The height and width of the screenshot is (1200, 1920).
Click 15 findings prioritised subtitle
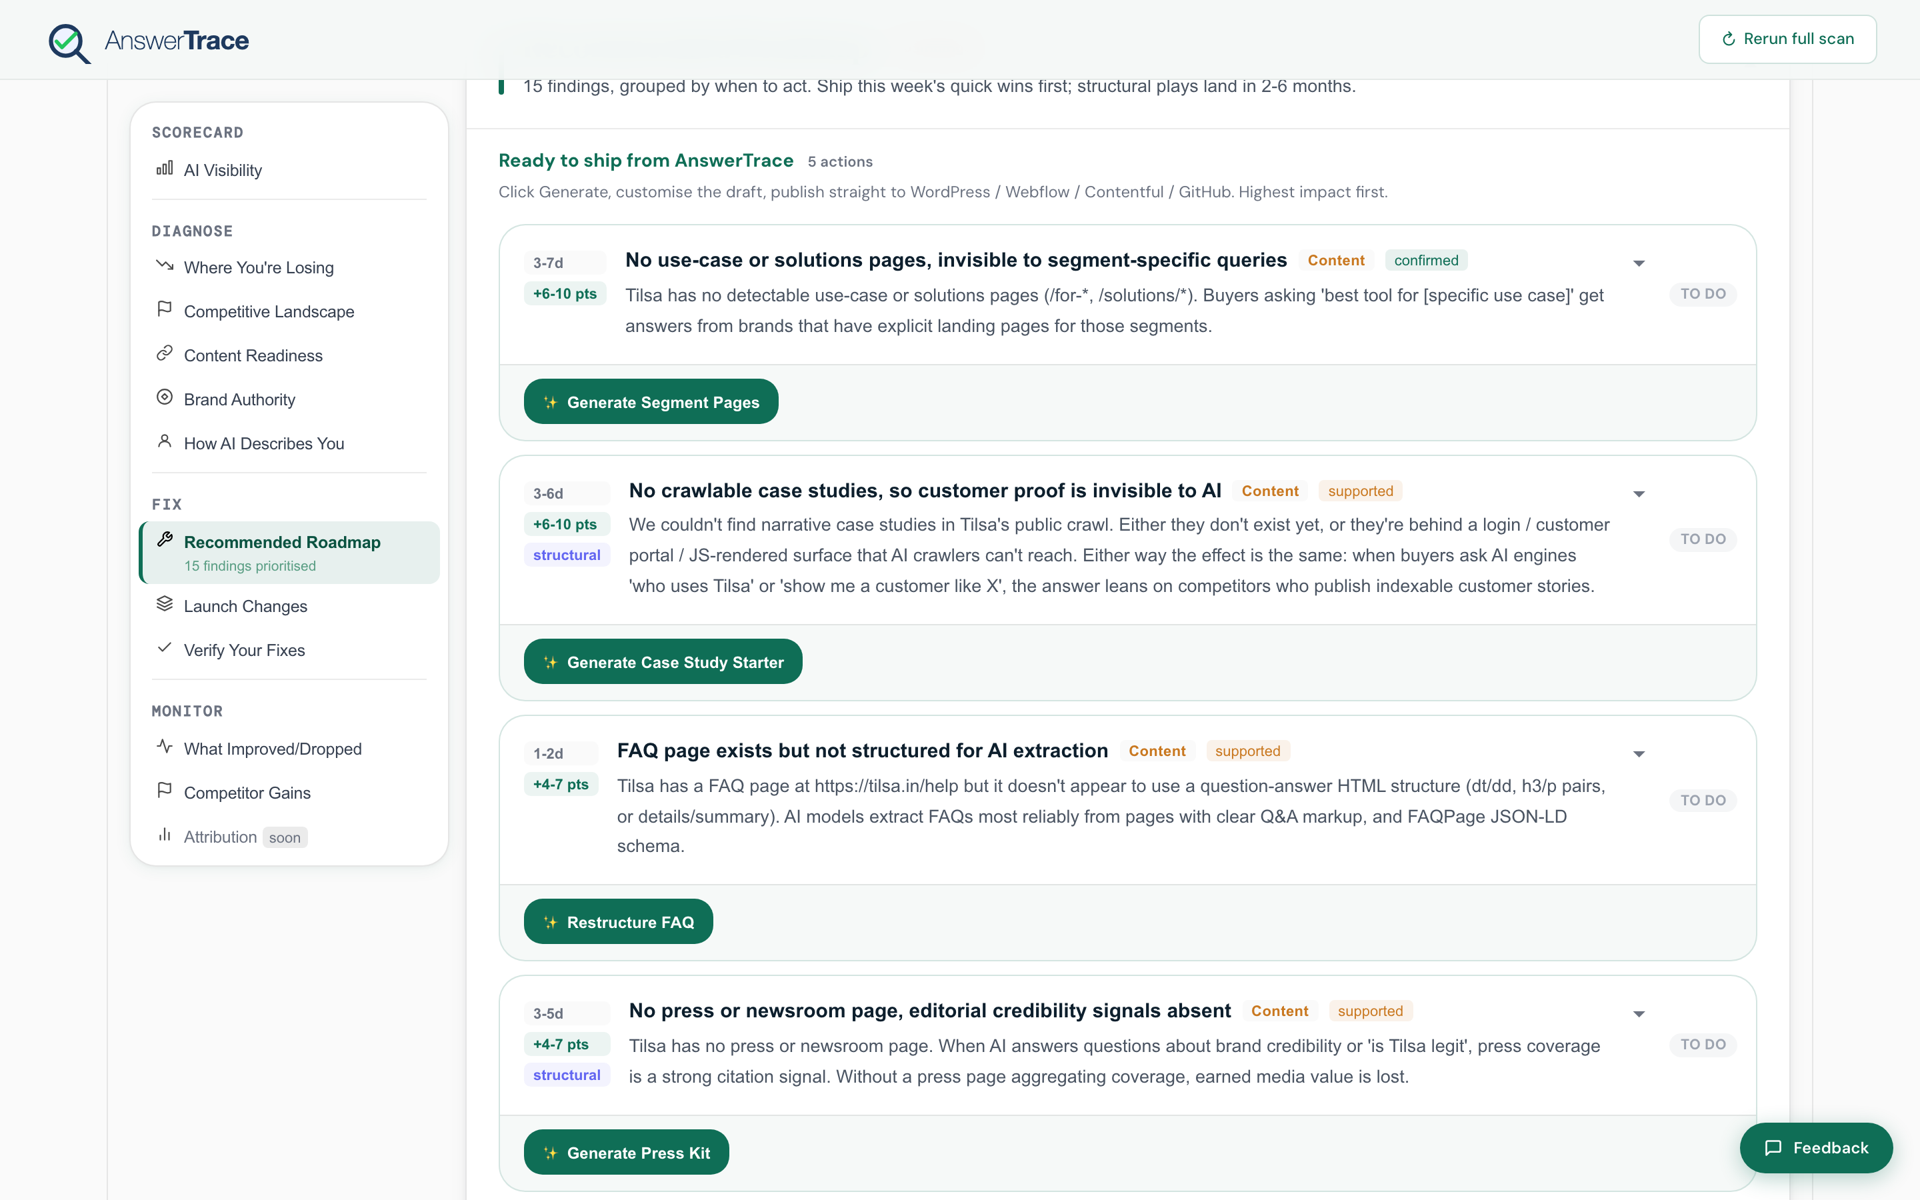pos(250,566)
